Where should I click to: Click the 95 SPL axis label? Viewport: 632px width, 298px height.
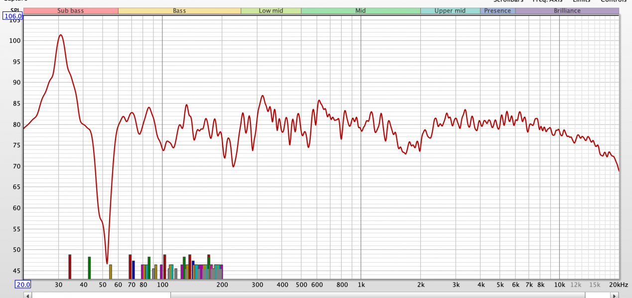[x=16, y=62]
